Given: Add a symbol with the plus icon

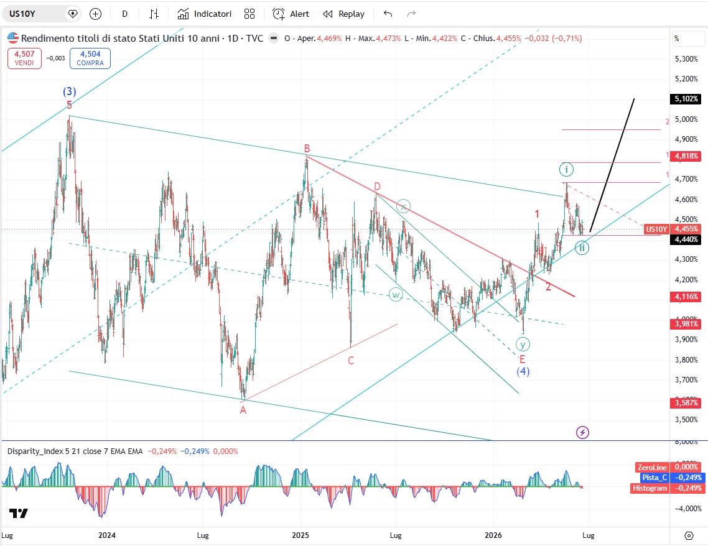Looking at the screenshot, I should click(x=95, y=14).
